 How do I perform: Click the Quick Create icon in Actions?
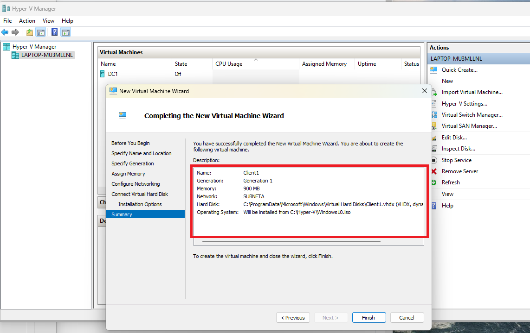click(x=433, y=70)
